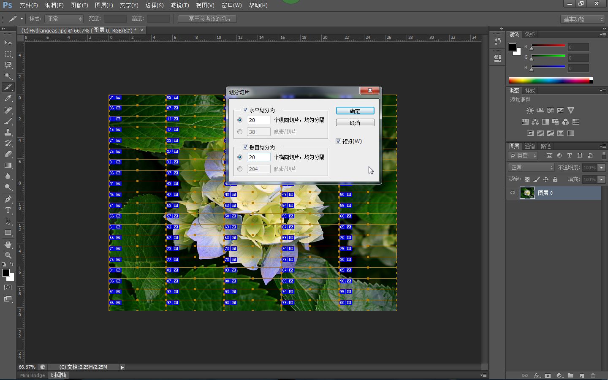Open the Mini Bridge panel
This screenshot has width=608, height=380.
33,375
